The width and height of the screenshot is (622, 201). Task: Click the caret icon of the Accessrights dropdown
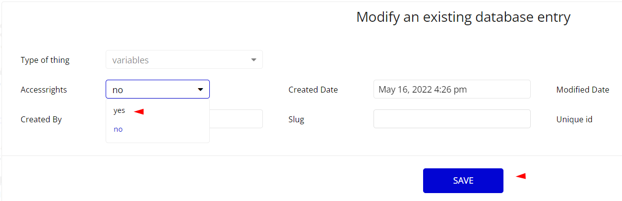point(200,90)
